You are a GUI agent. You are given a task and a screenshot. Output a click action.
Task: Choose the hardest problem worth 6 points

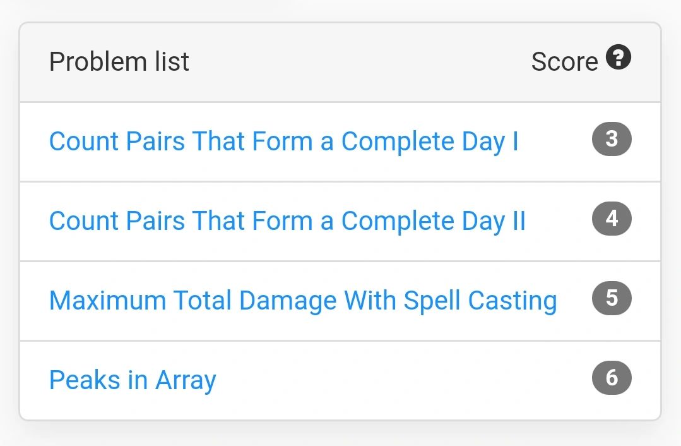(133, 380)
